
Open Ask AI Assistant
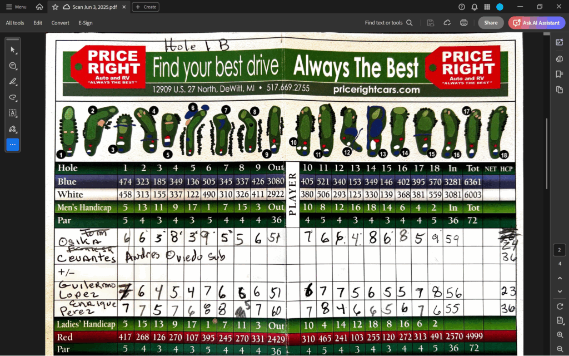click(537, 22)
